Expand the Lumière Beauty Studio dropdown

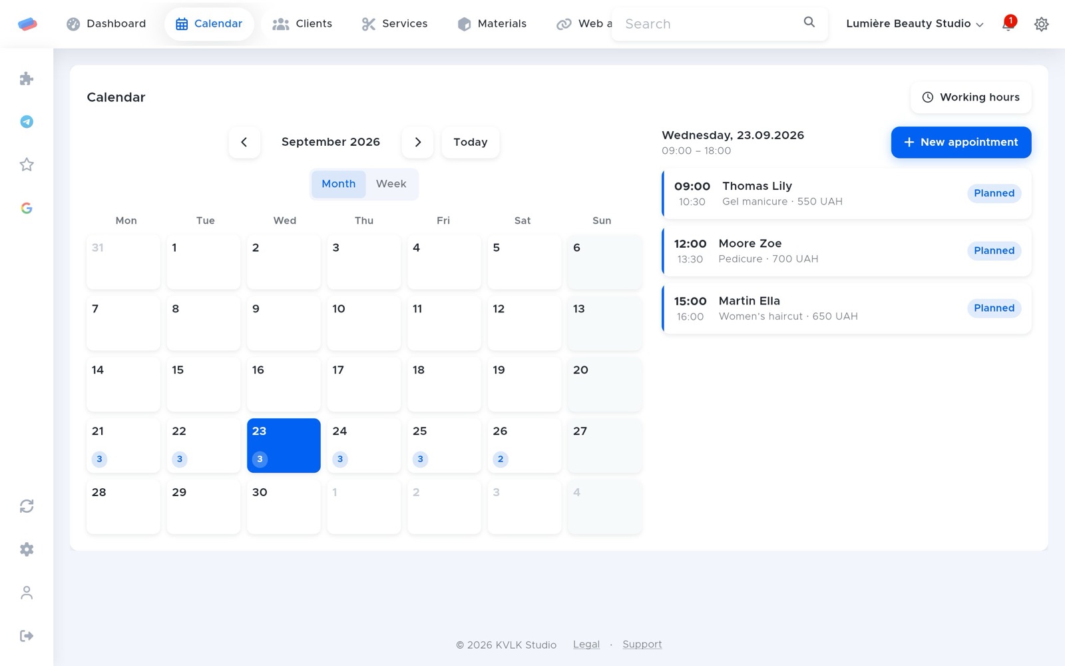[x=915, y=24]
